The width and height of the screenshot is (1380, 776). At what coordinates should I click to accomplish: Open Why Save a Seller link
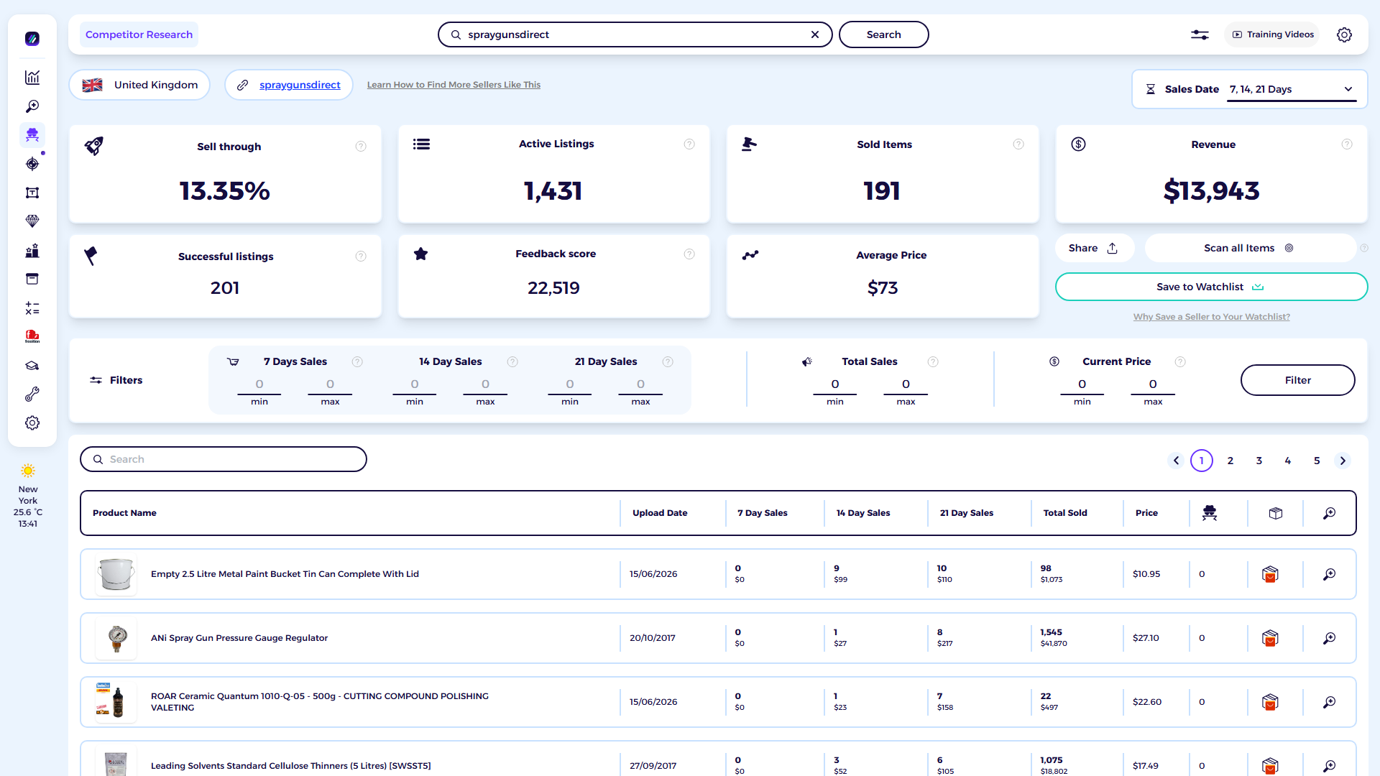pos(1211,317)
